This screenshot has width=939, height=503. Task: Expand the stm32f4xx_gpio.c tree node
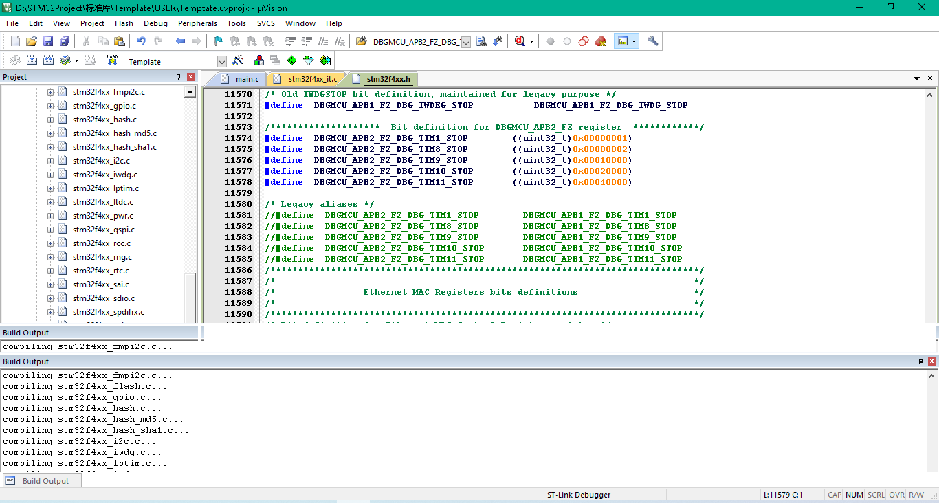(50, 106)
